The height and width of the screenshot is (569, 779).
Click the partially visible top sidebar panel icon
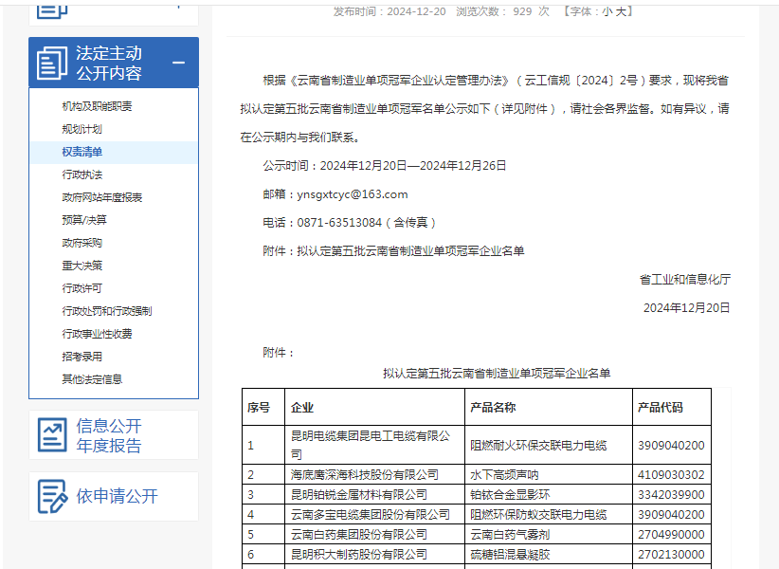52,9
